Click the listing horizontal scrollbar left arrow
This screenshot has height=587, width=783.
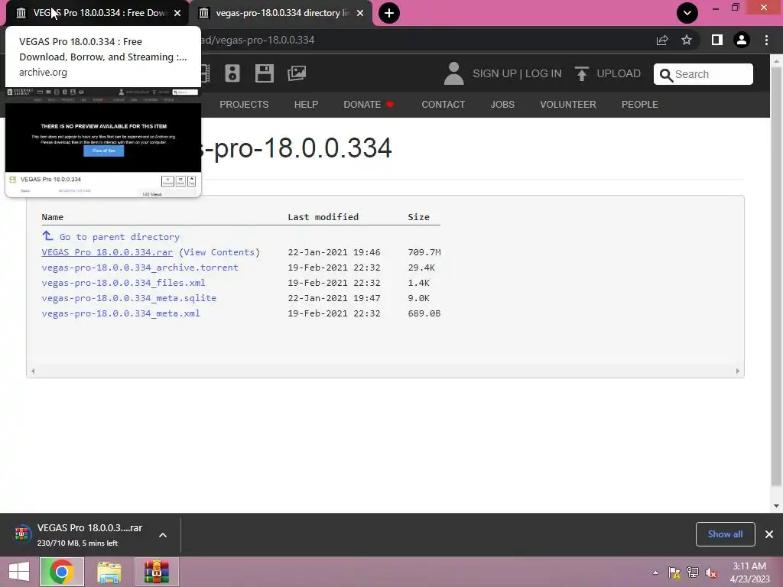[x=33, y=371]
